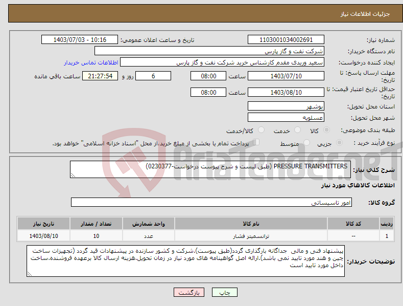The image size is (403, 306).
Task: Click the response deadline date 1403/07/10 field
Action: (286, 76)
